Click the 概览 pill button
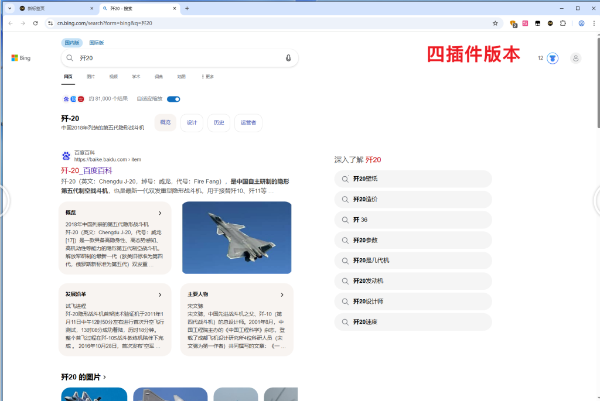The width and height of the screenshot is (600, 401). point(165,122)
